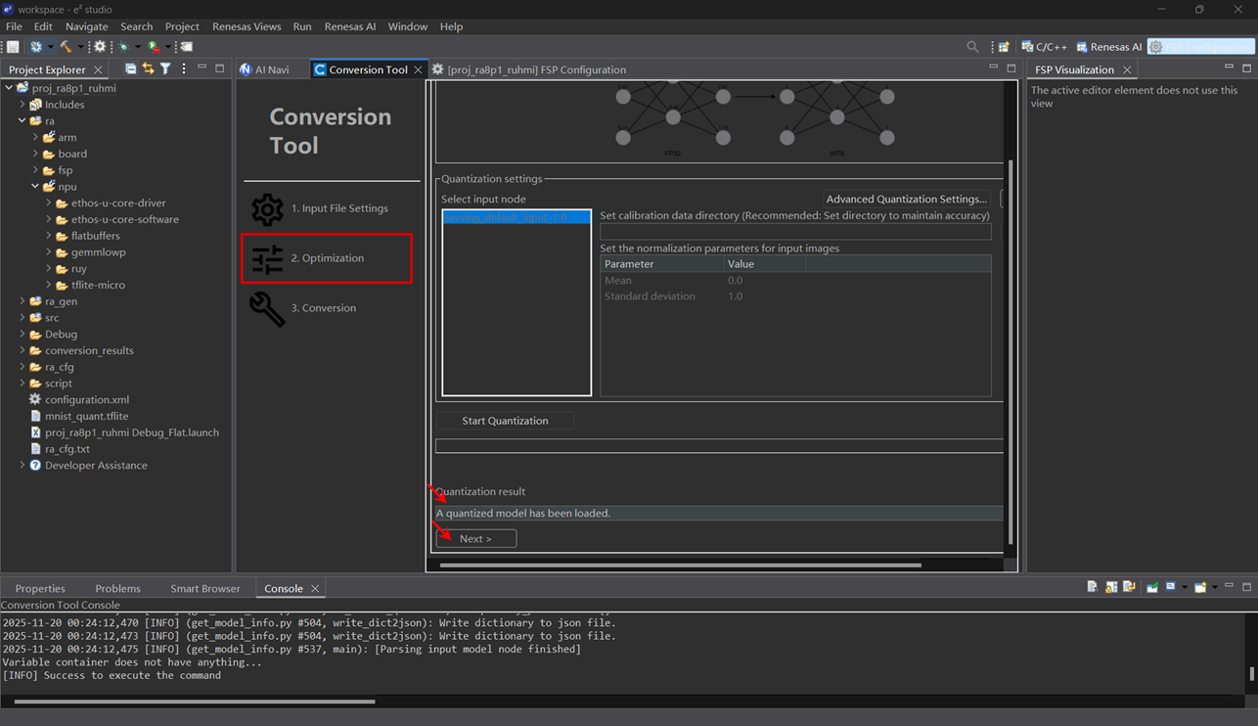
Task: Switch to the Problems tab
Action: point(117,588)
